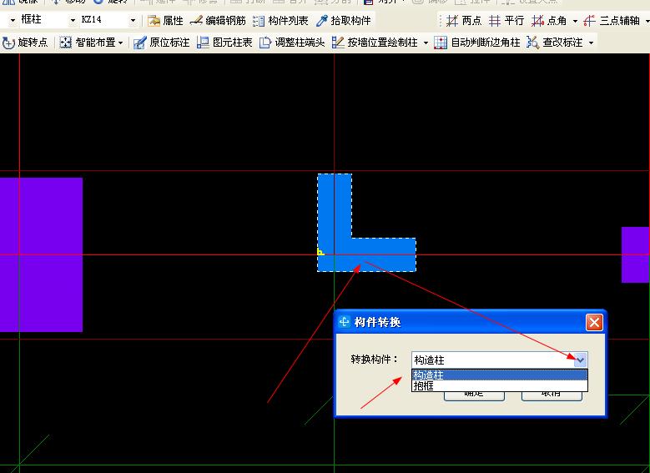
Task: Select 按墙位置绘制柱 draw column by wall
Action: [x=375, y=43]
